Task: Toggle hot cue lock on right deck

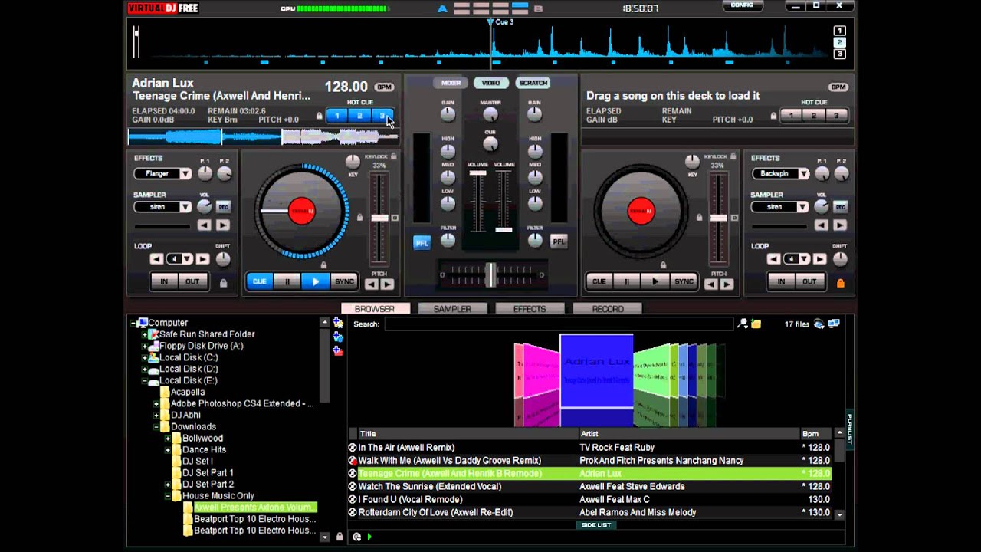Action: [773, 117]
